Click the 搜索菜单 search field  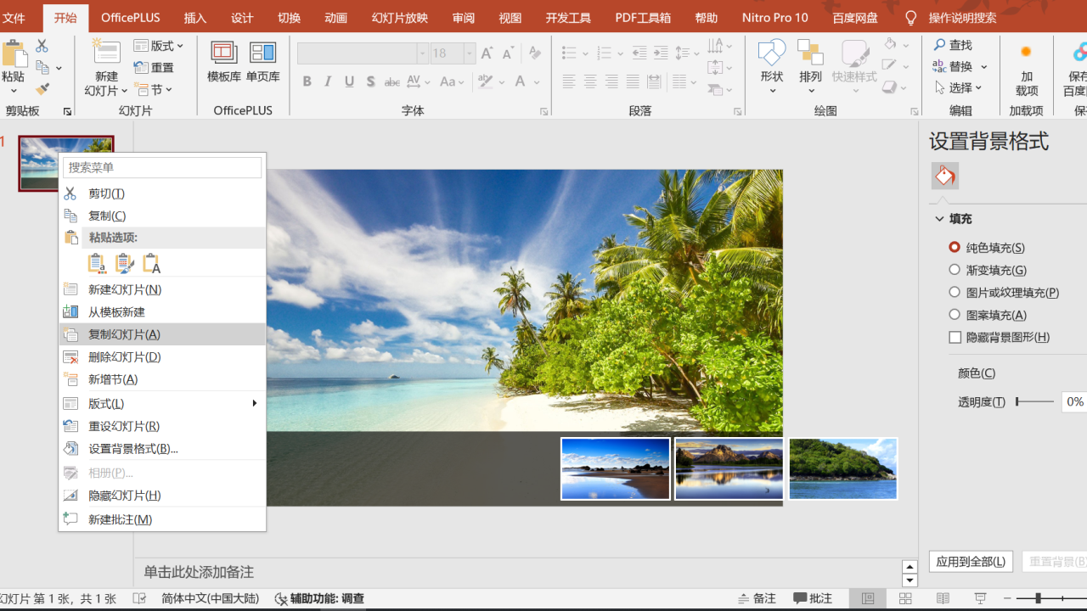click(x=162, y=168)
